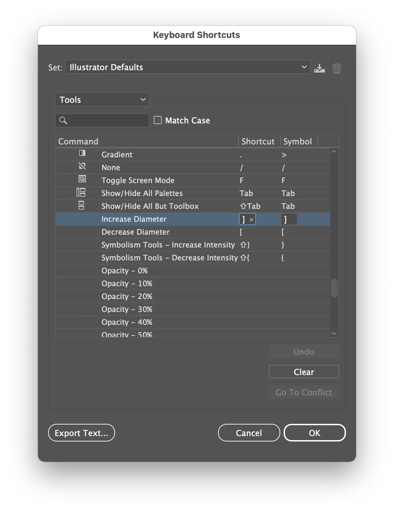Viewport: 394px width, 512px height.
Task: Enable the Match Case checkbox
Action: (x=158, y=120)
